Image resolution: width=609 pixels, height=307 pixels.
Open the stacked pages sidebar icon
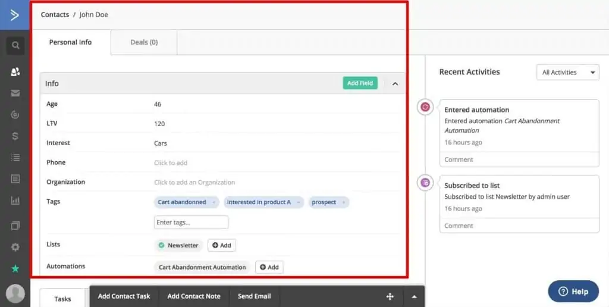15,225
